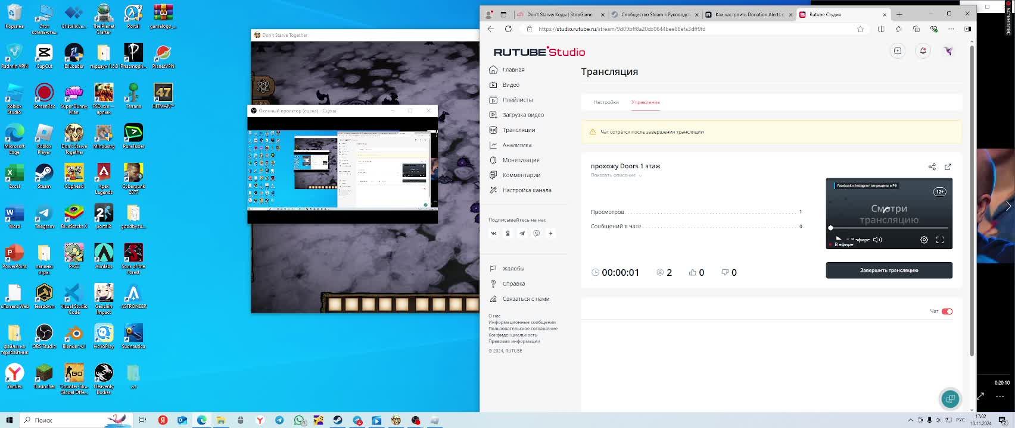Open Настройка канала in the sidebar

point(520,190)
